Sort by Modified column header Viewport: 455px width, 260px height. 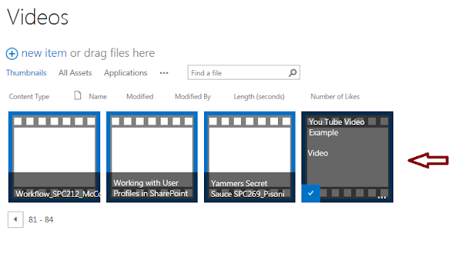(140, 97)
